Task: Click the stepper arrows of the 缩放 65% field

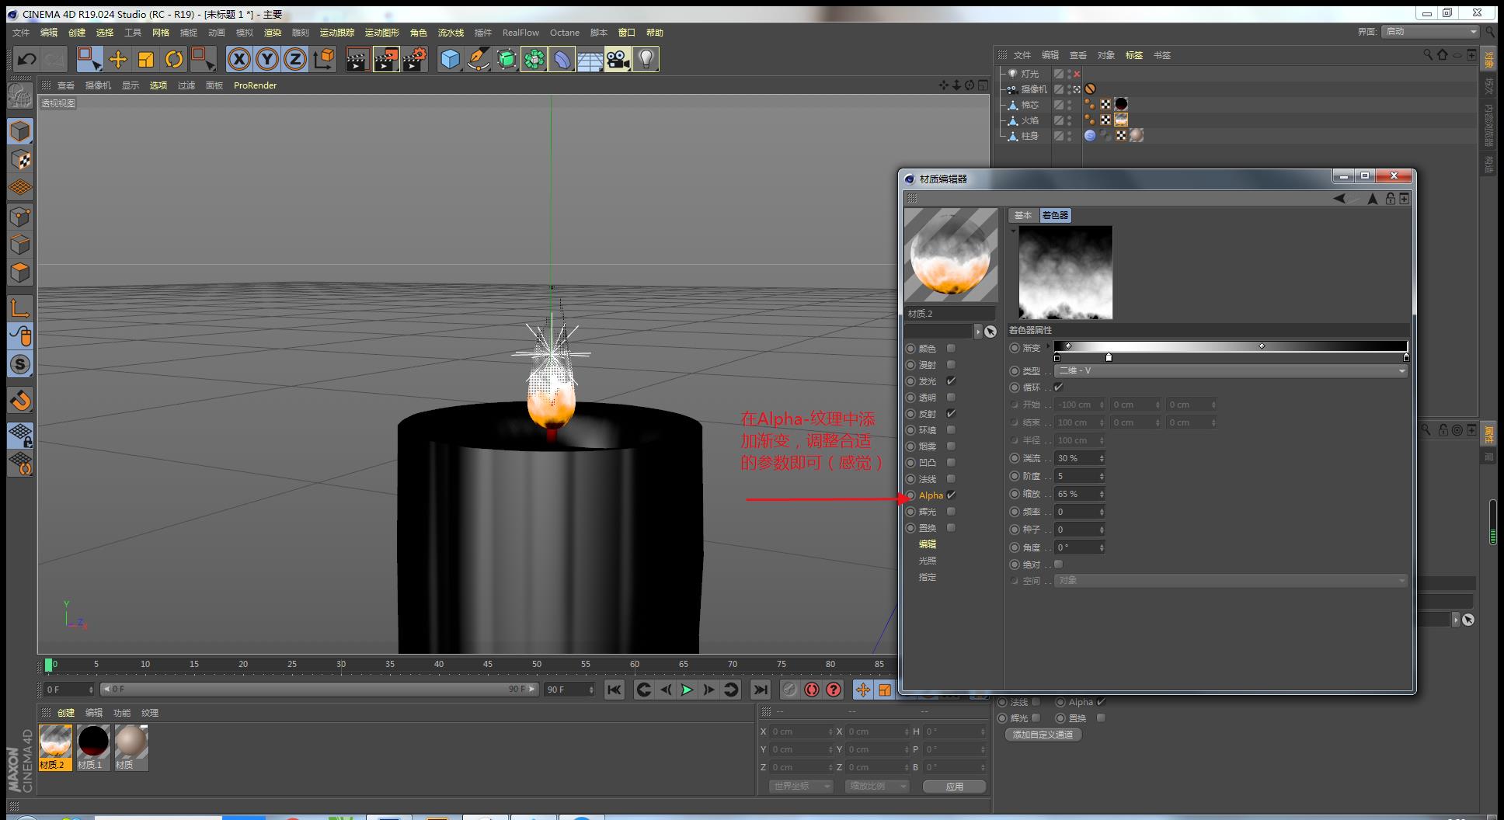Action: 1101,494
